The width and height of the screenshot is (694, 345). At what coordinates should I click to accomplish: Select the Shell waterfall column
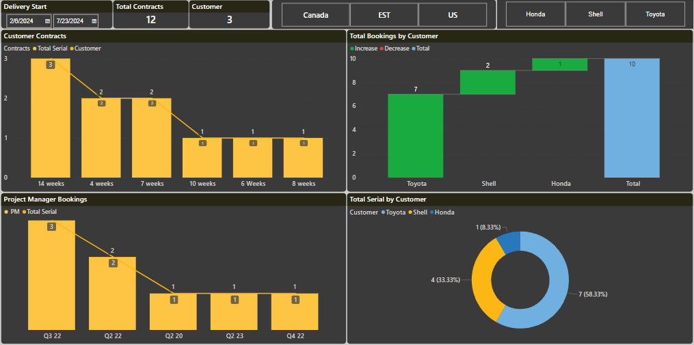point(488,82)
